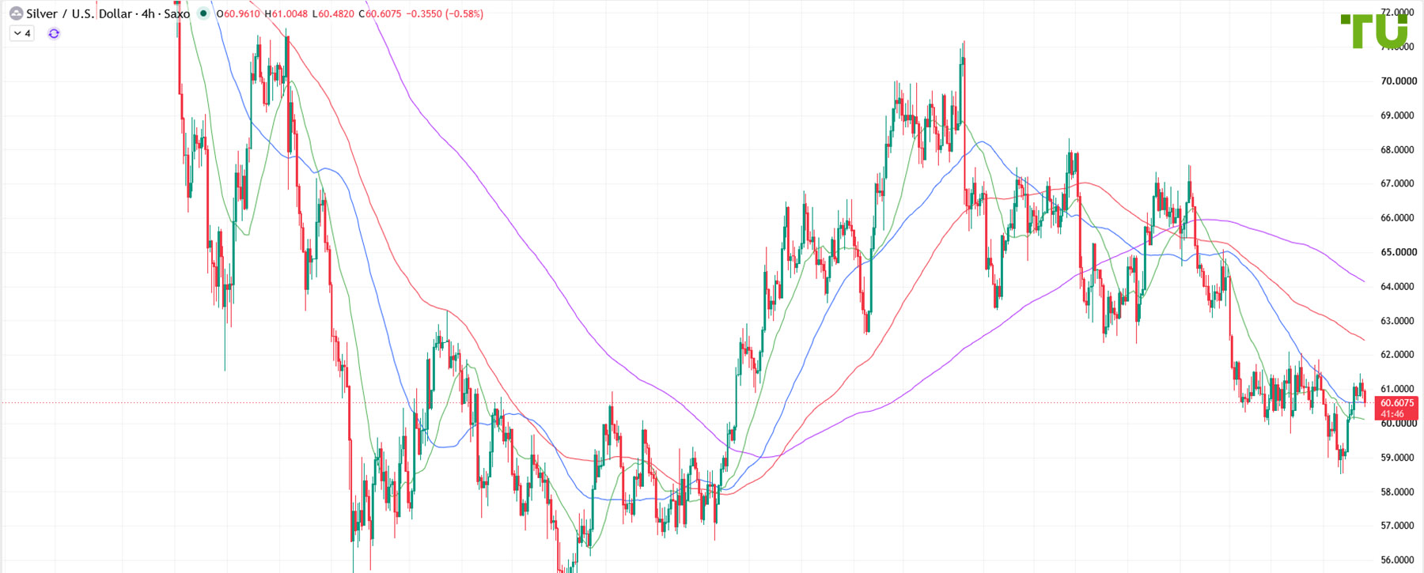The width and height of the screenshot is (1424, 573).
Task: Click the 57.0000 price axis label
Action: pos(1399,526)
